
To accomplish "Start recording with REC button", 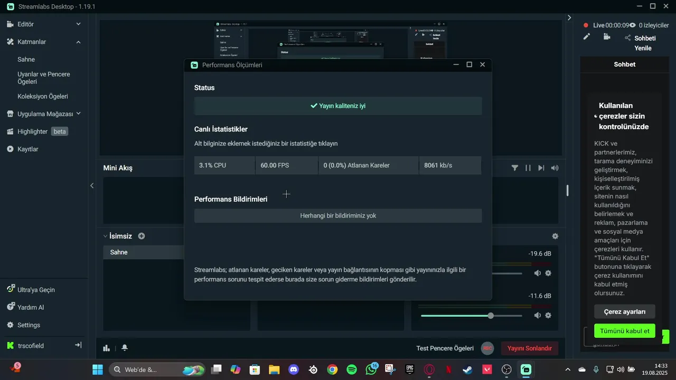I will click(487, 348).
